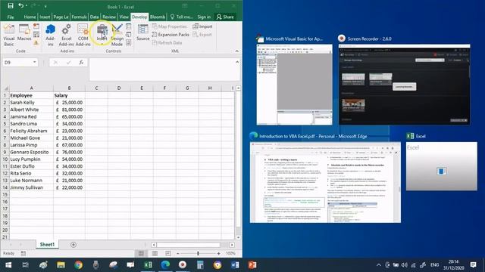The width and height of the screenshot is (485, 272).
Task: Click the Save icon in title bar
Action: pos(10,6)
